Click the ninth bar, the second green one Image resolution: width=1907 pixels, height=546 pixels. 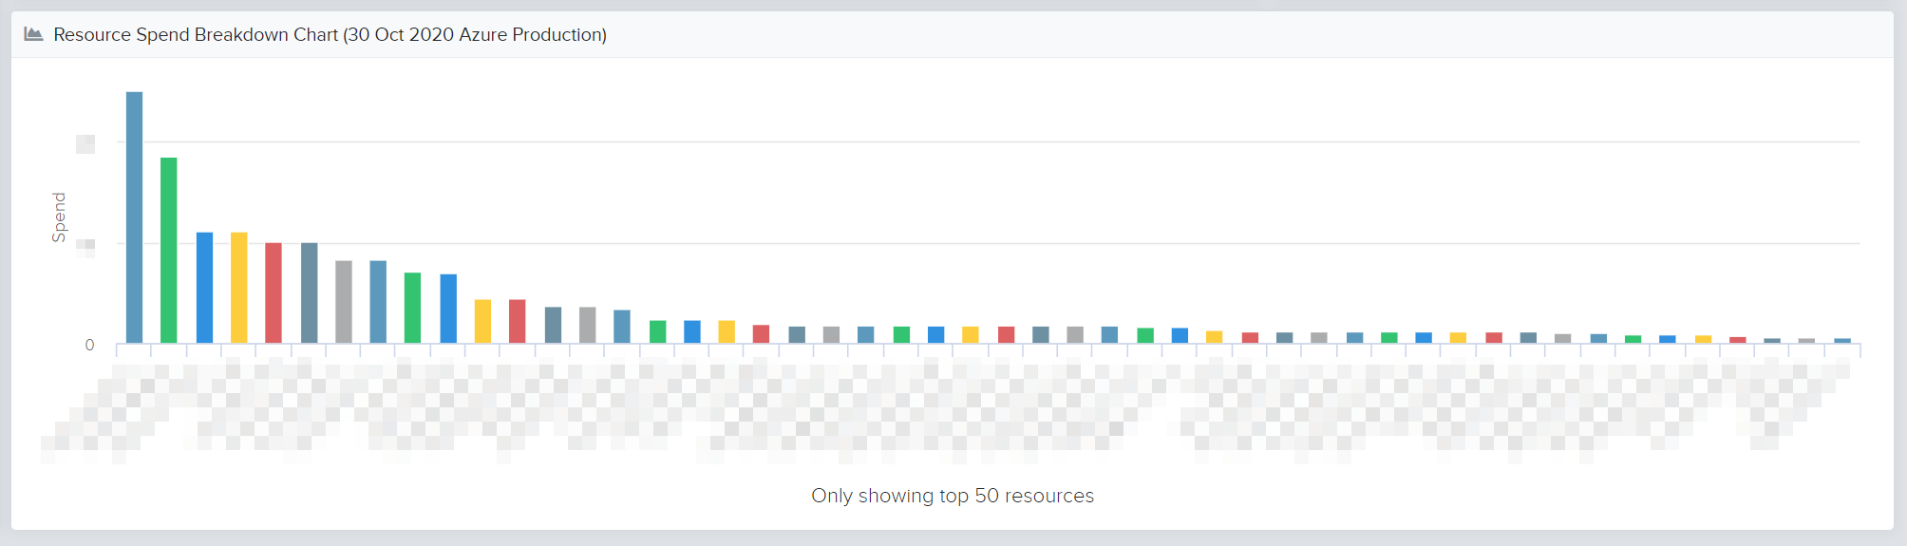[413, 308]
